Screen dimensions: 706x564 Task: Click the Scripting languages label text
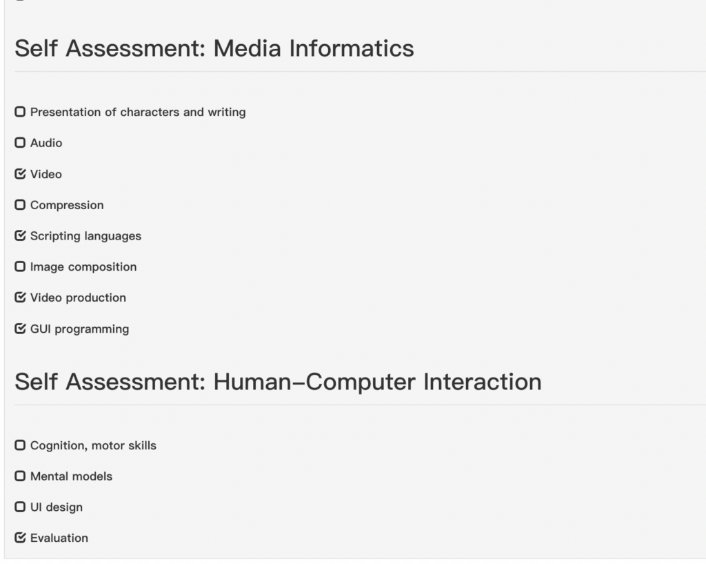click(x=85, y=236)
